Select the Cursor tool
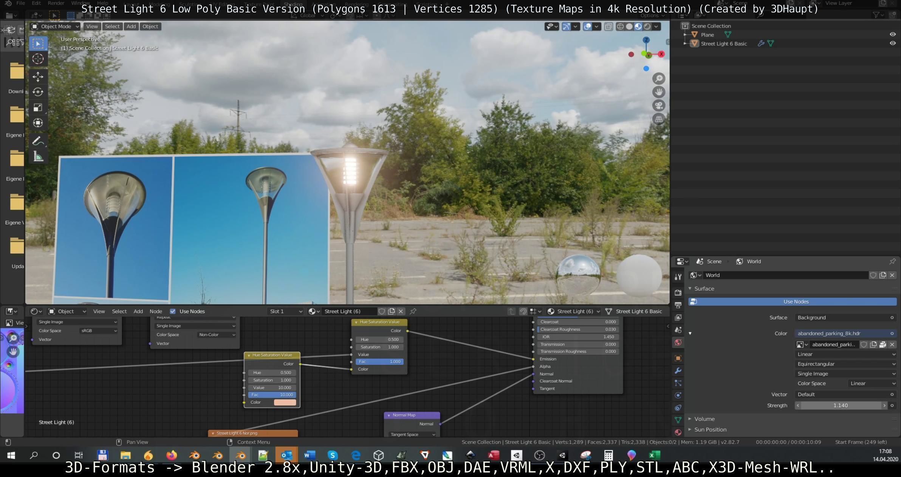 pyautogui.click(x=38, y=59)
